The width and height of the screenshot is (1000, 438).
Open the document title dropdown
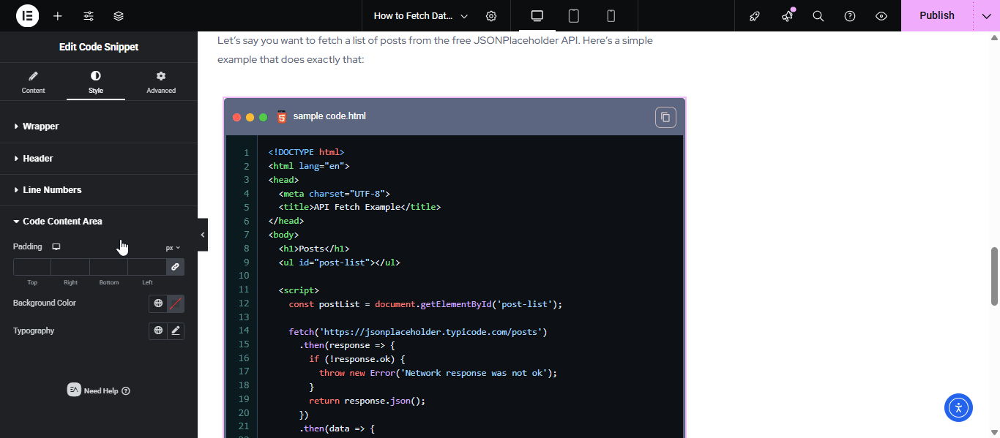click(421, 15)
